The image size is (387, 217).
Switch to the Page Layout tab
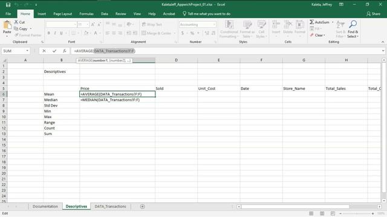63,14
